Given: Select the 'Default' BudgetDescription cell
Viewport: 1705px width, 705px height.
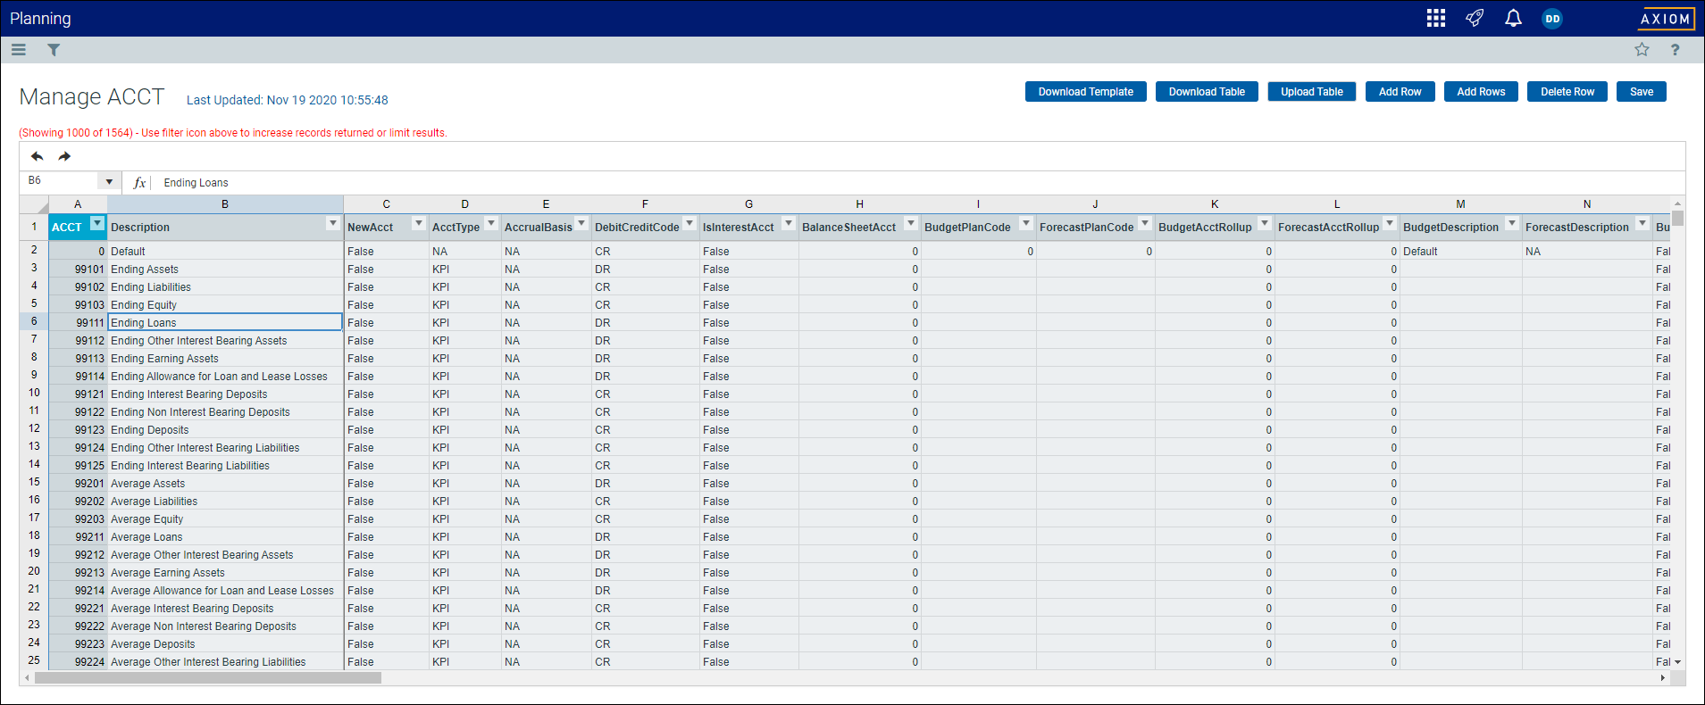Looking at the screenshot, I should click(1460, 251).
